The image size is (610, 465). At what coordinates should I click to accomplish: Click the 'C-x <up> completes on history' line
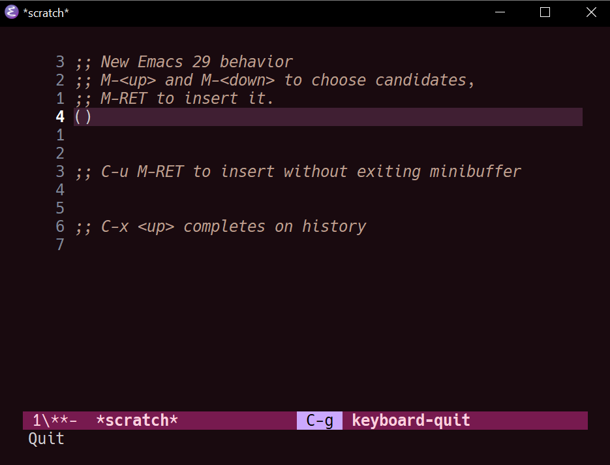pos(221,227)
